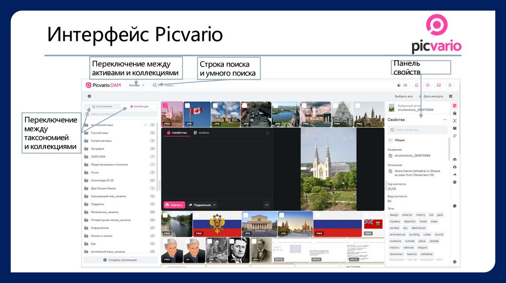
Task: Tick the street traffic thumbnail checkbox
Action: pos(245,106)
